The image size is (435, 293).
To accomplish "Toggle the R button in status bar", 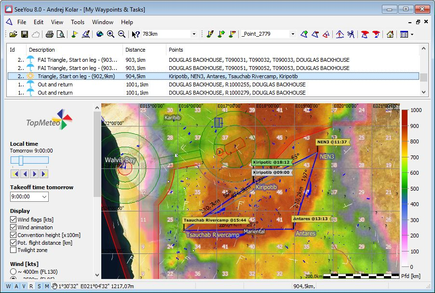I will tap(31, 286).
